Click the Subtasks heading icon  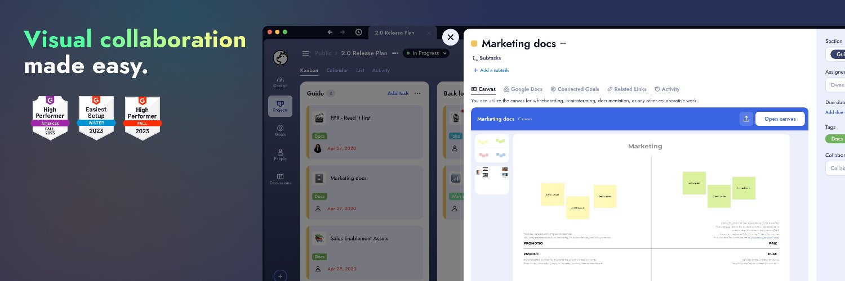(475, 58)
